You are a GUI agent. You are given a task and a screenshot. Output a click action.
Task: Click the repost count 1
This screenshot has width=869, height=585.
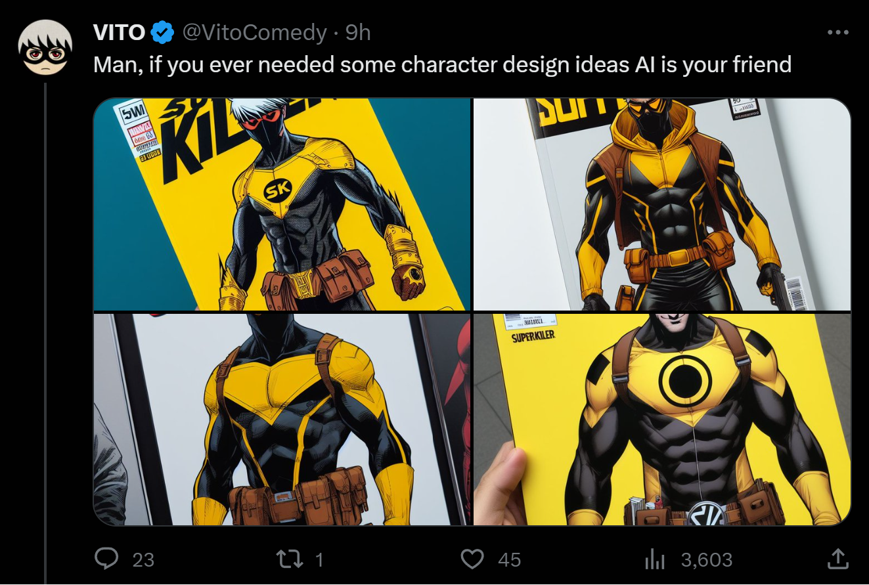pyautogui.click(x=319, y=559)
